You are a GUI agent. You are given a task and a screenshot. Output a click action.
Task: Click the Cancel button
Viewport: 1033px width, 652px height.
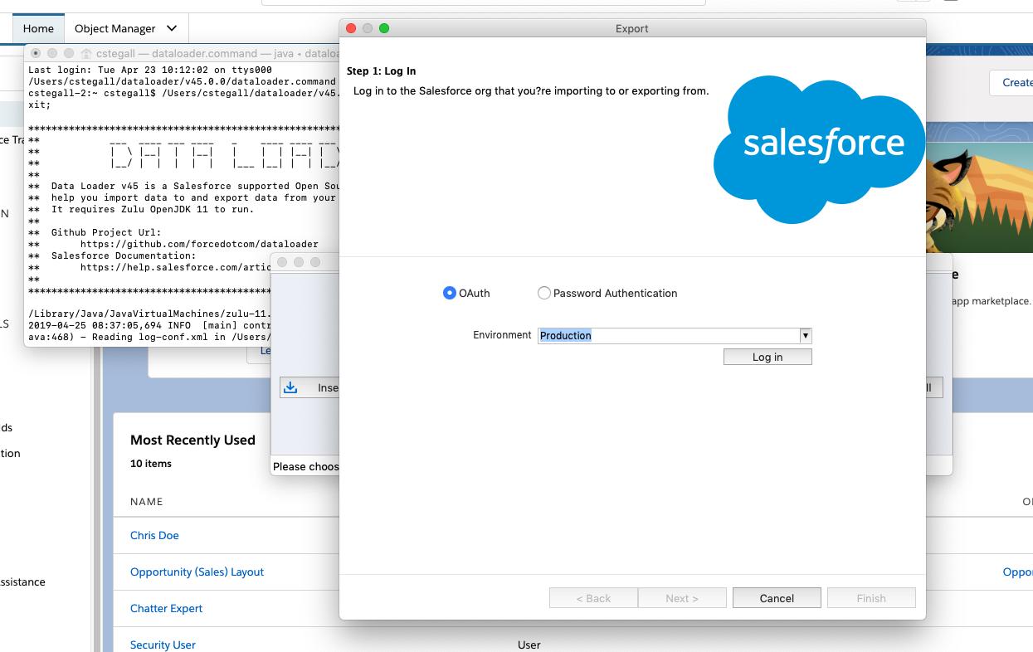coord(776,597)
